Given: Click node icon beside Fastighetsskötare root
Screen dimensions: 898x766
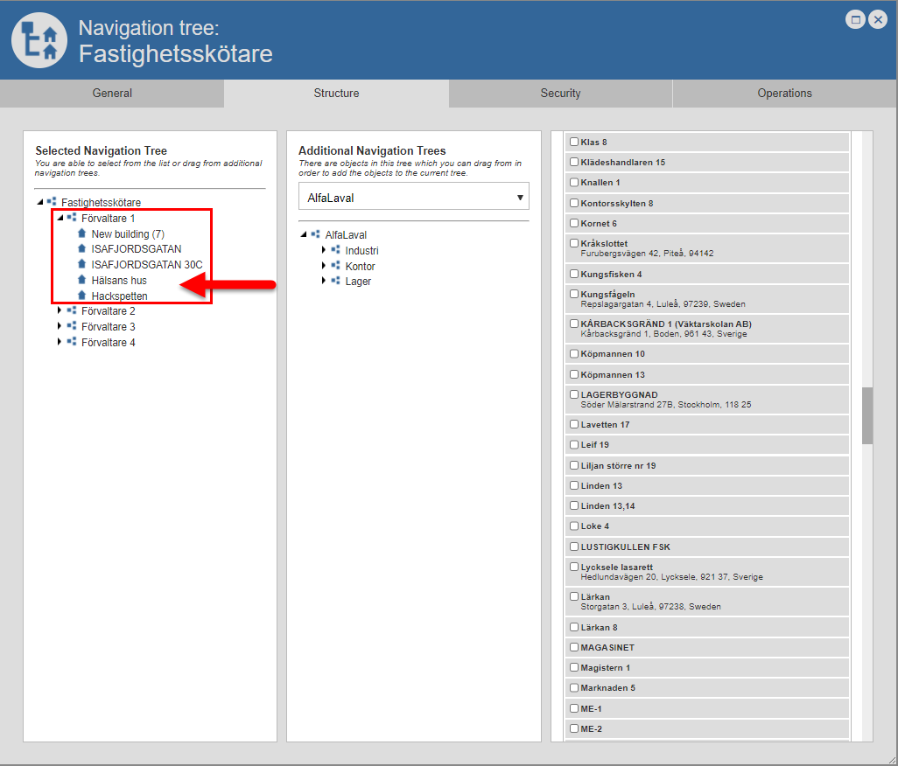Looking at the screenshot, I should coord(52,201).
